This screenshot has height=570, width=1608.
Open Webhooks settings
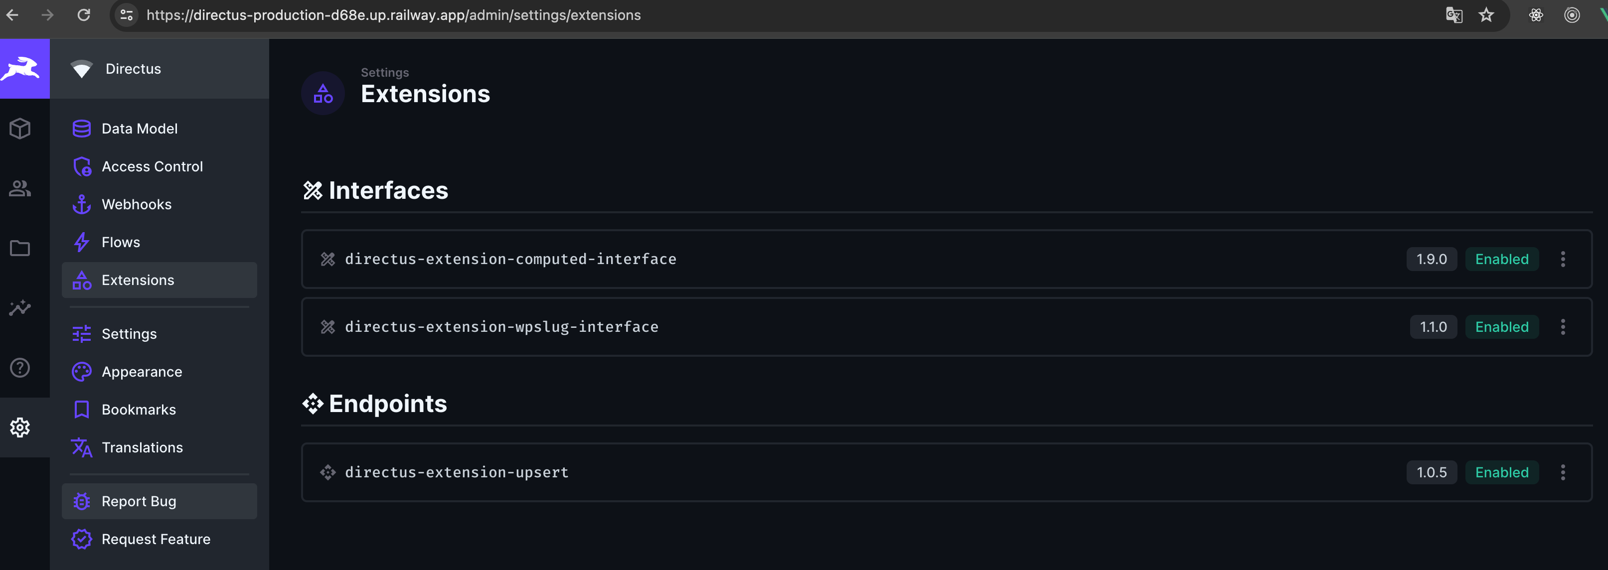[x=159, y=205]
